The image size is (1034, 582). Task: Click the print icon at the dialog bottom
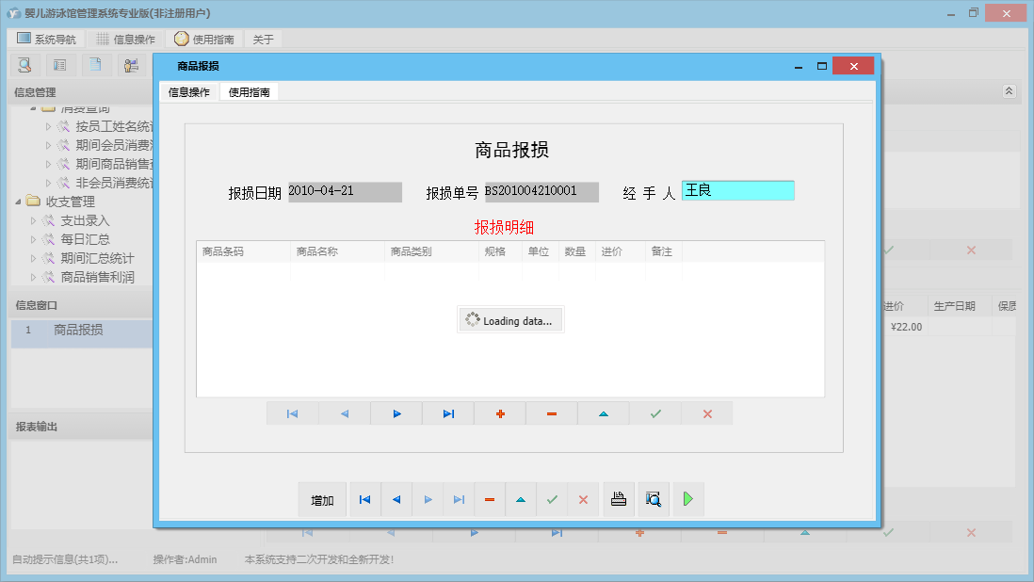619,499
